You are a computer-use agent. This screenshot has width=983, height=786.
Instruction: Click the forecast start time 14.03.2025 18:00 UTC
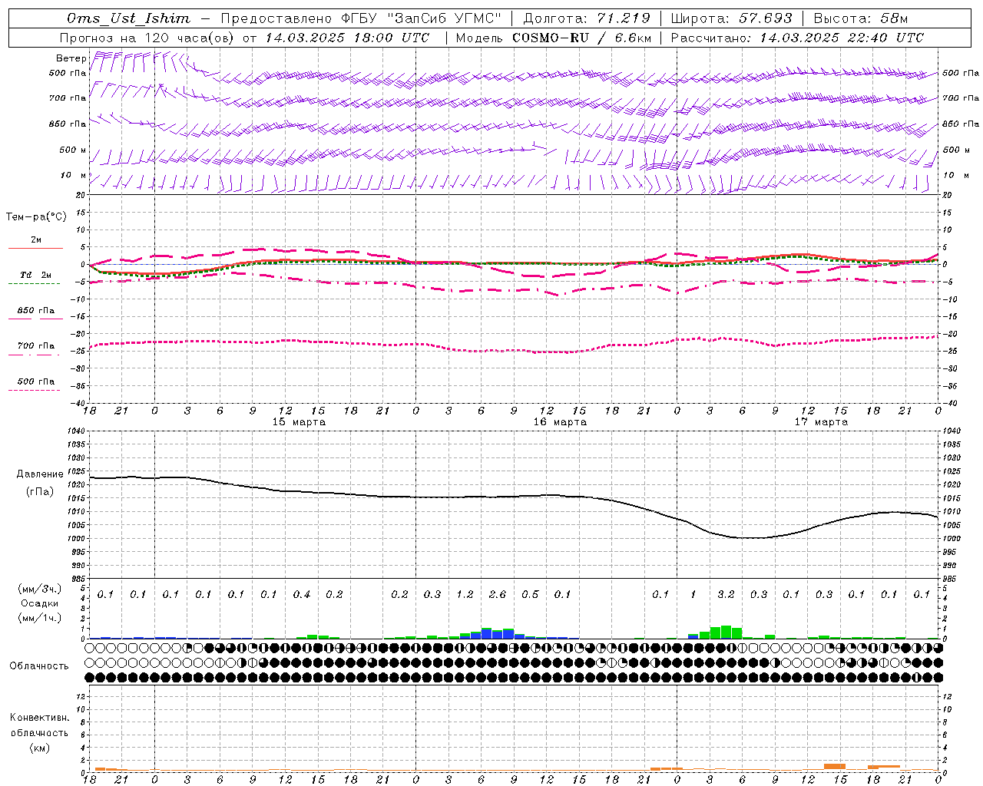pyautogui.click(x=347, y=38)
